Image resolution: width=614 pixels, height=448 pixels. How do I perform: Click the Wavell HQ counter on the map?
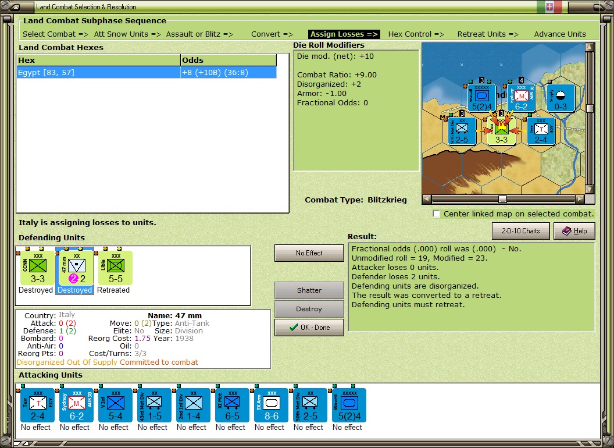coord(481,98)
